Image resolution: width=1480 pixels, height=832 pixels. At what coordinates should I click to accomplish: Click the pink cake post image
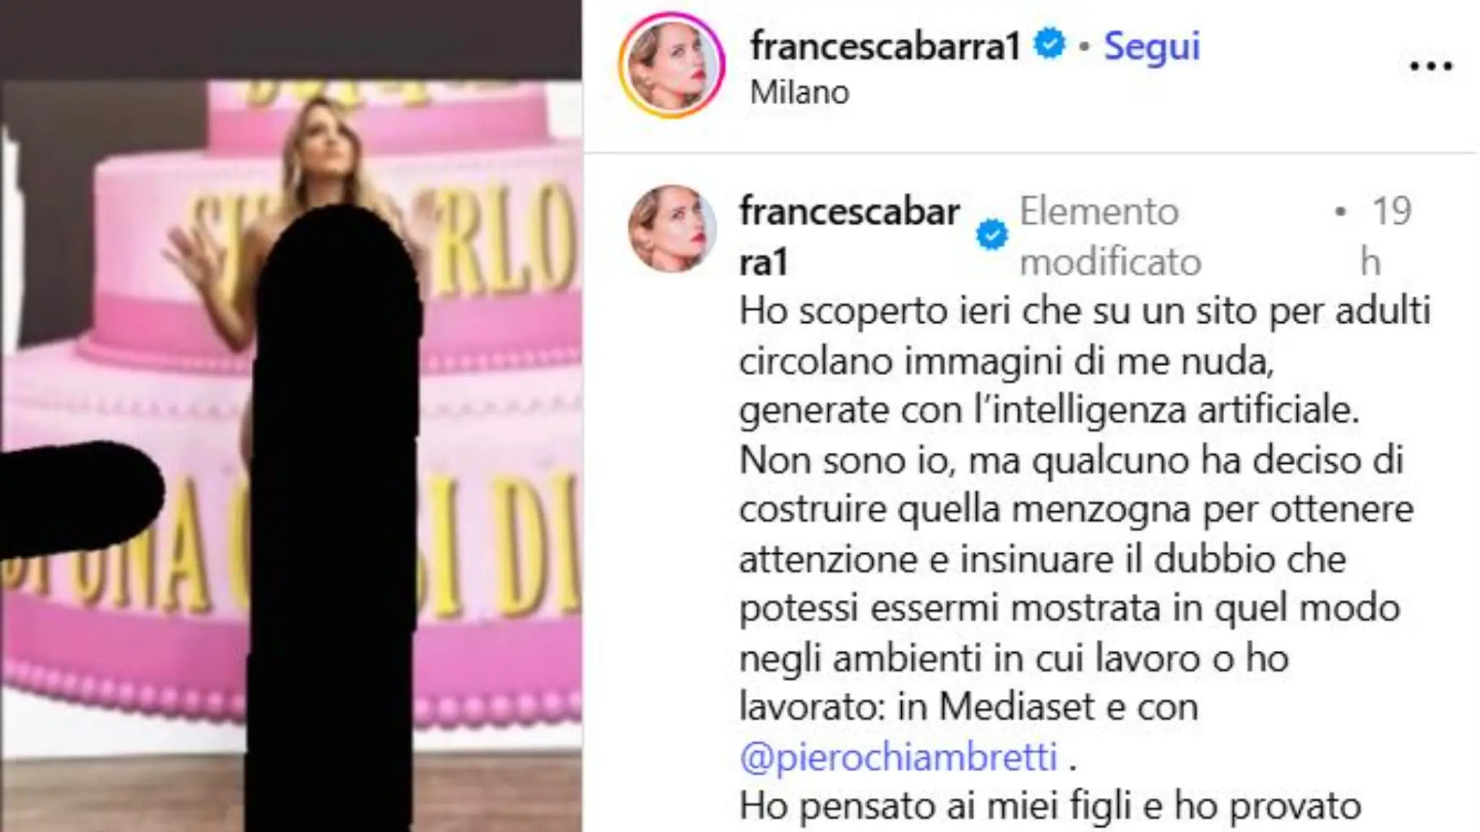pyautogui.click(x=291, y=456)
